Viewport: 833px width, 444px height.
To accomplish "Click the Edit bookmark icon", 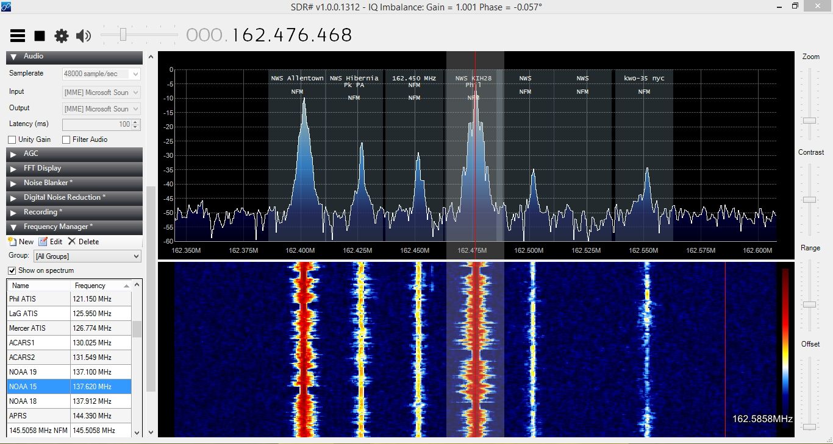I will [43, 242].
